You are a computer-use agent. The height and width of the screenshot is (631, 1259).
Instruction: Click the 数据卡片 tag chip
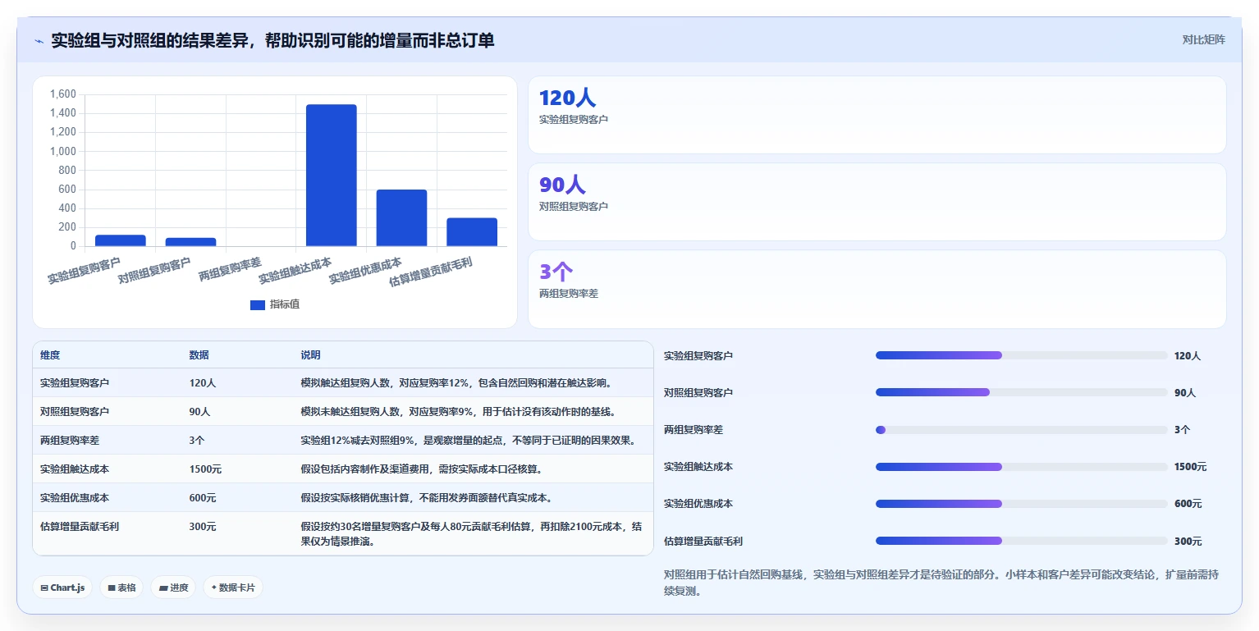[233, 588]
